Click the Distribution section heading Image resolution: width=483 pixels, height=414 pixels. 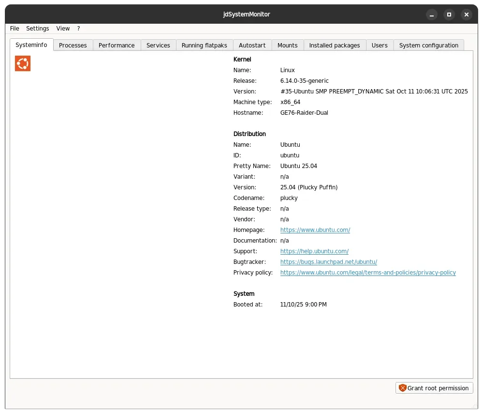pyautogui.click(x=249, y=134)
